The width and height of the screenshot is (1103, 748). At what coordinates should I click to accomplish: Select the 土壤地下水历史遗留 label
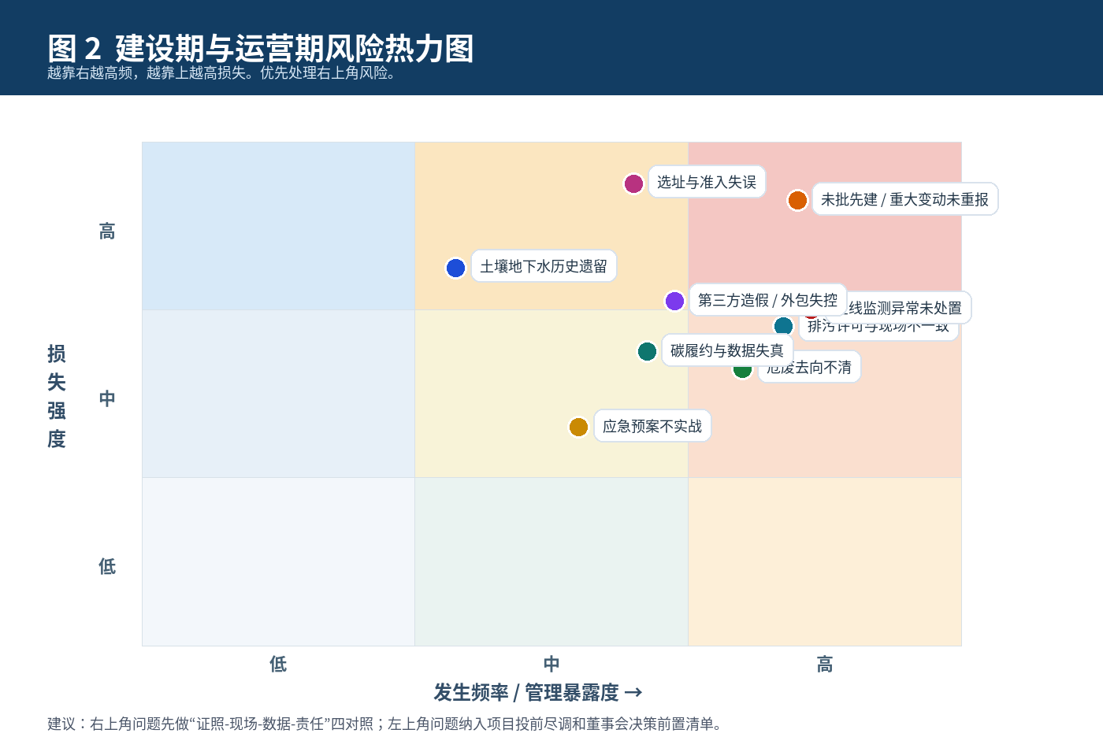coord(543,267)
